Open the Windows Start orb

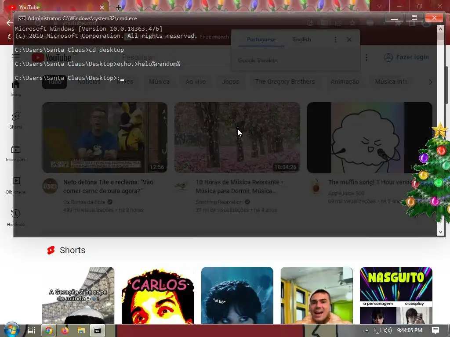11,330
